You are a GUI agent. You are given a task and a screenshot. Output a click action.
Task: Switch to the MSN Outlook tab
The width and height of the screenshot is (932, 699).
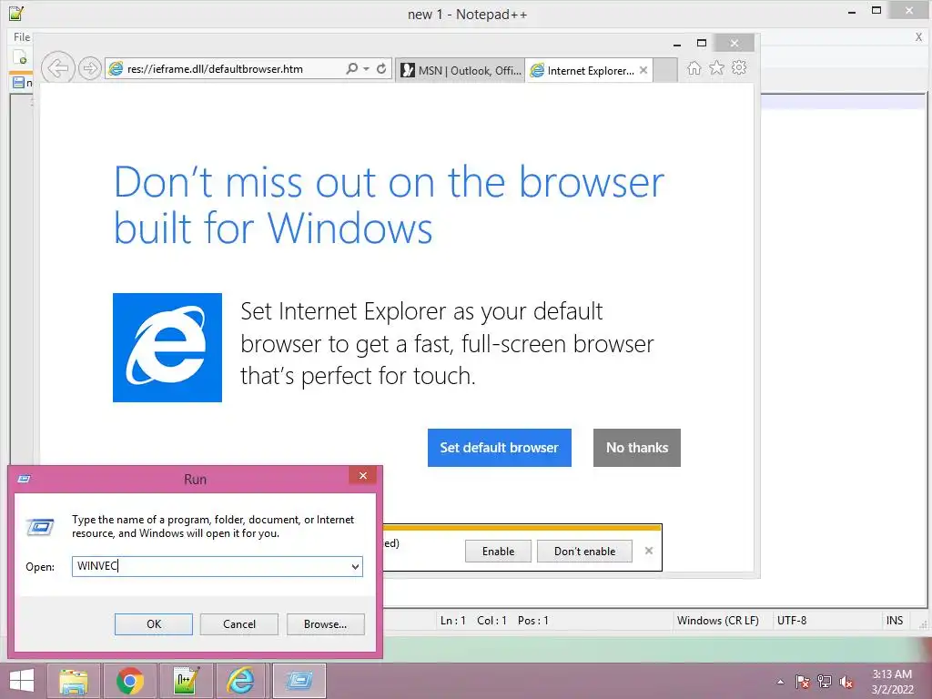click(x=461, y=70)
